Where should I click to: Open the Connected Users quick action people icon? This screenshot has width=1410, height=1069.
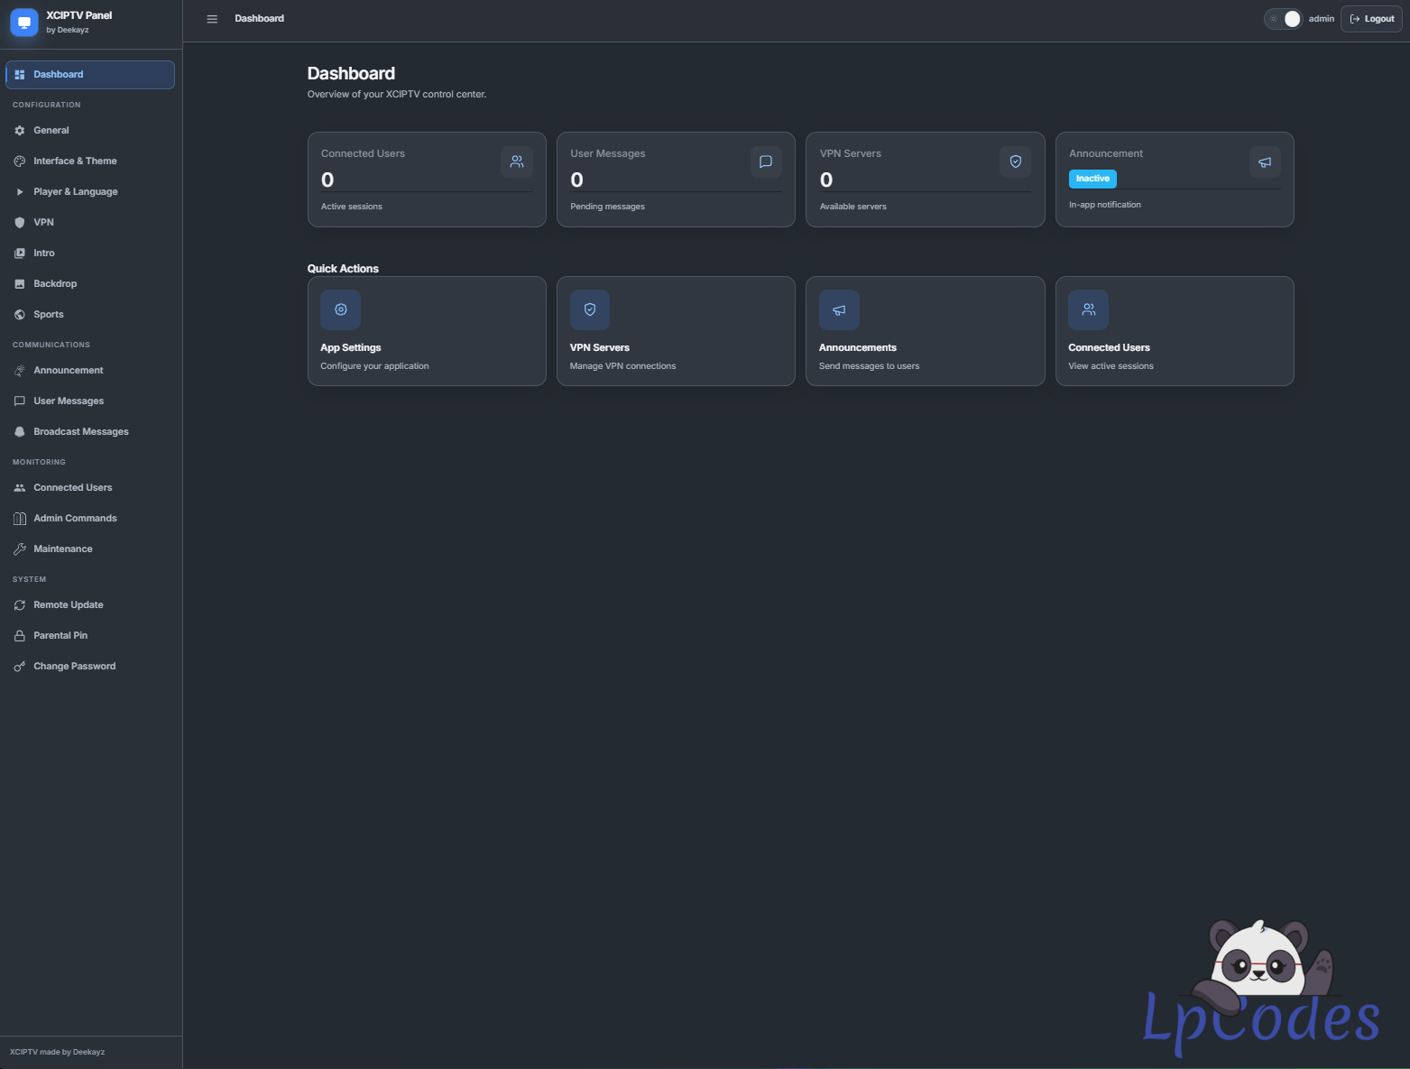(1089, 309)
